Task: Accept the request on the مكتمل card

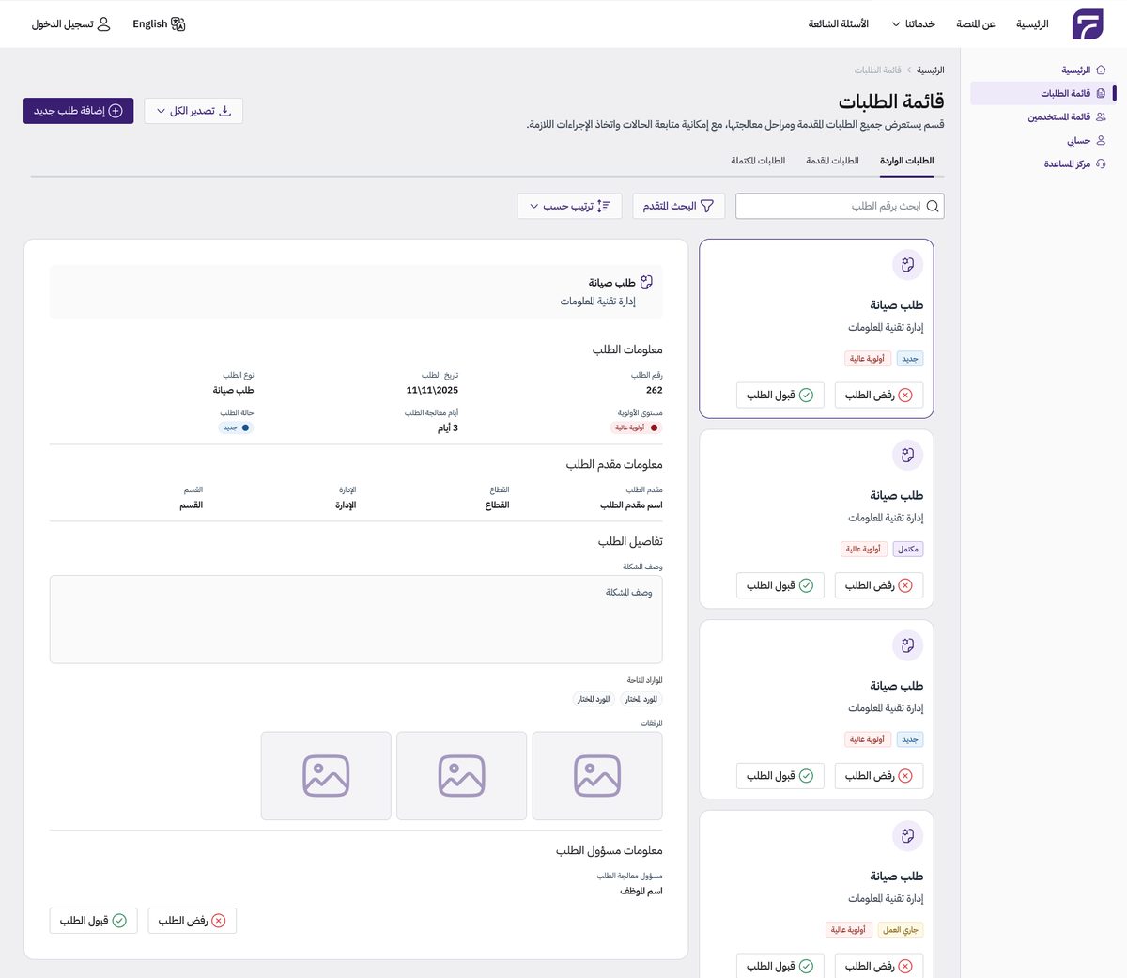Action: (x=780, y=585)
